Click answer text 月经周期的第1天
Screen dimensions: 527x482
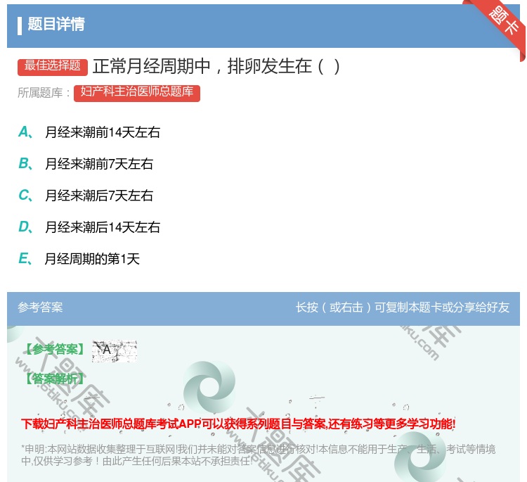tap(92, 259)
